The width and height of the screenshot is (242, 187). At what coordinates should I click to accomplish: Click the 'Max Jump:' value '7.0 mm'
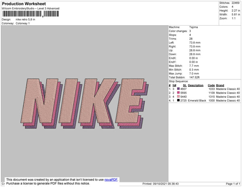click(194, 73)
